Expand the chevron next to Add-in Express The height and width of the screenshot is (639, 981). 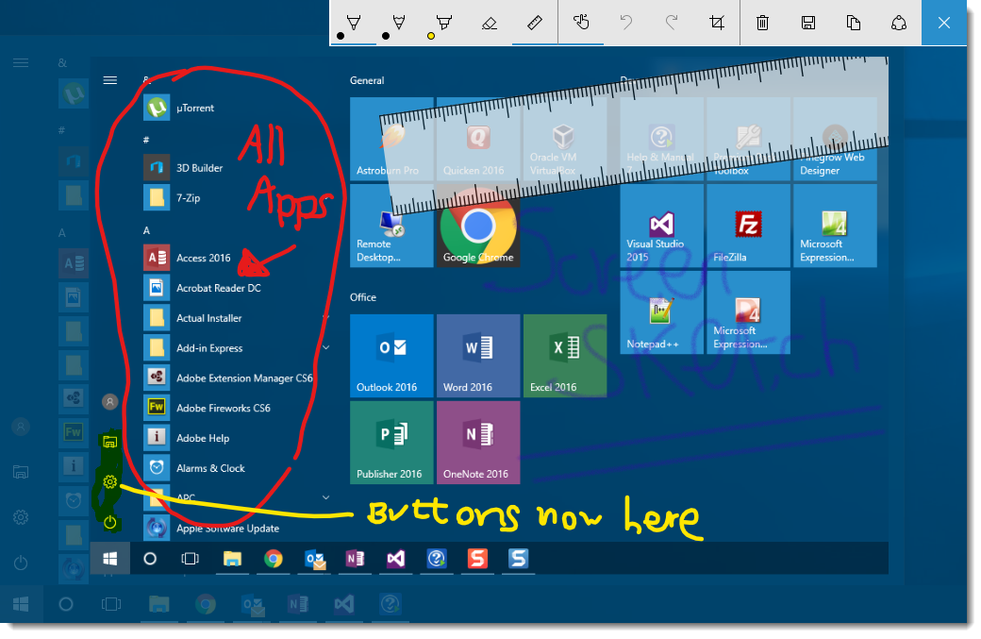325,347
